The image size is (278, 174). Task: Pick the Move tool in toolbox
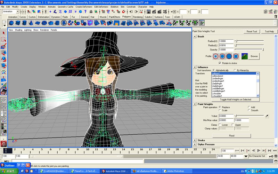point(3,53)
